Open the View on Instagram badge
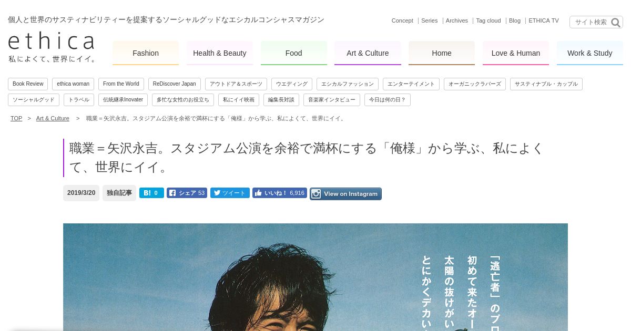The height and width of the screenshot is (331, 631). point(345,194)
